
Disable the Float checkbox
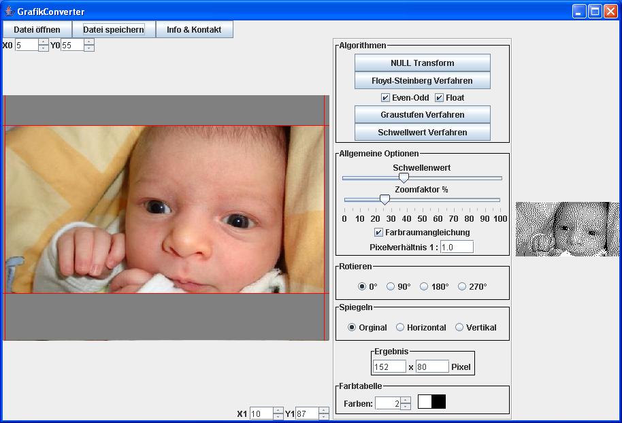[439, 97]
